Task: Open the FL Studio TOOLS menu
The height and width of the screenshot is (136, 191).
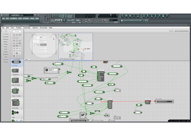Action: pyautogui.click(x=32, y=18)
